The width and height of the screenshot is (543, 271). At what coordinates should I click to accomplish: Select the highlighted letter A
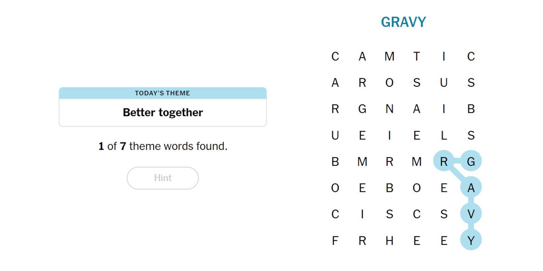tap(471, 188)
